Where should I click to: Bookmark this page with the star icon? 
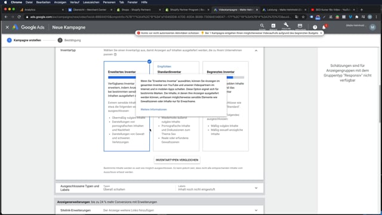pyautogui.click(x=303, y=17)
